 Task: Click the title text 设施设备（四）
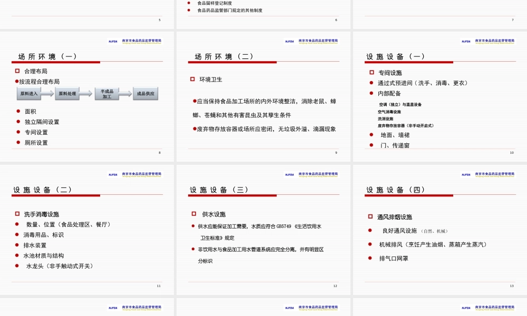point(395,190)
